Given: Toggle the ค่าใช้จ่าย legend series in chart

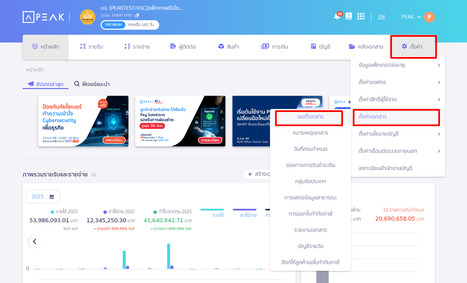Looking at the screenshot, I should 245,213.
